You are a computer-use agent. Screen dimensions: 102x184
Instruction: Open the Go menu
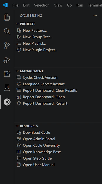point(69,5)
